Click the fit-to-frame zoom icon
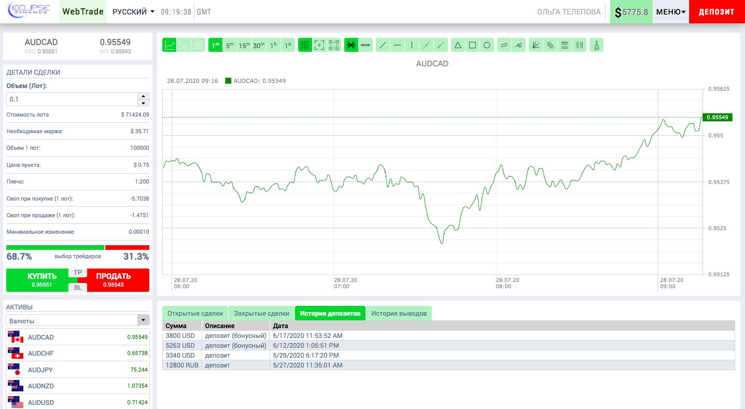Screen dimensions: 745x409 click(334, 45)
